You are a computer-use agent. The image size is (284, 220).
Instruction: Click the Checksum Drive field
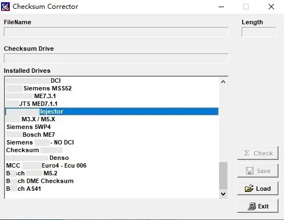point(116,58)
